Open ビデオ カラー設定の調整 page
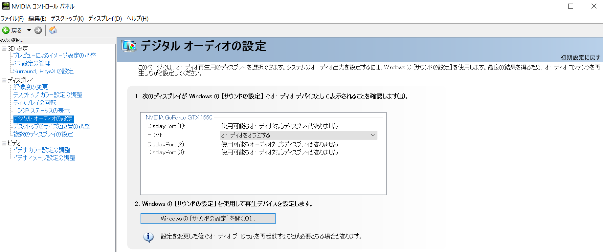This screenshot has width=603, height=252. coord(42,150)
